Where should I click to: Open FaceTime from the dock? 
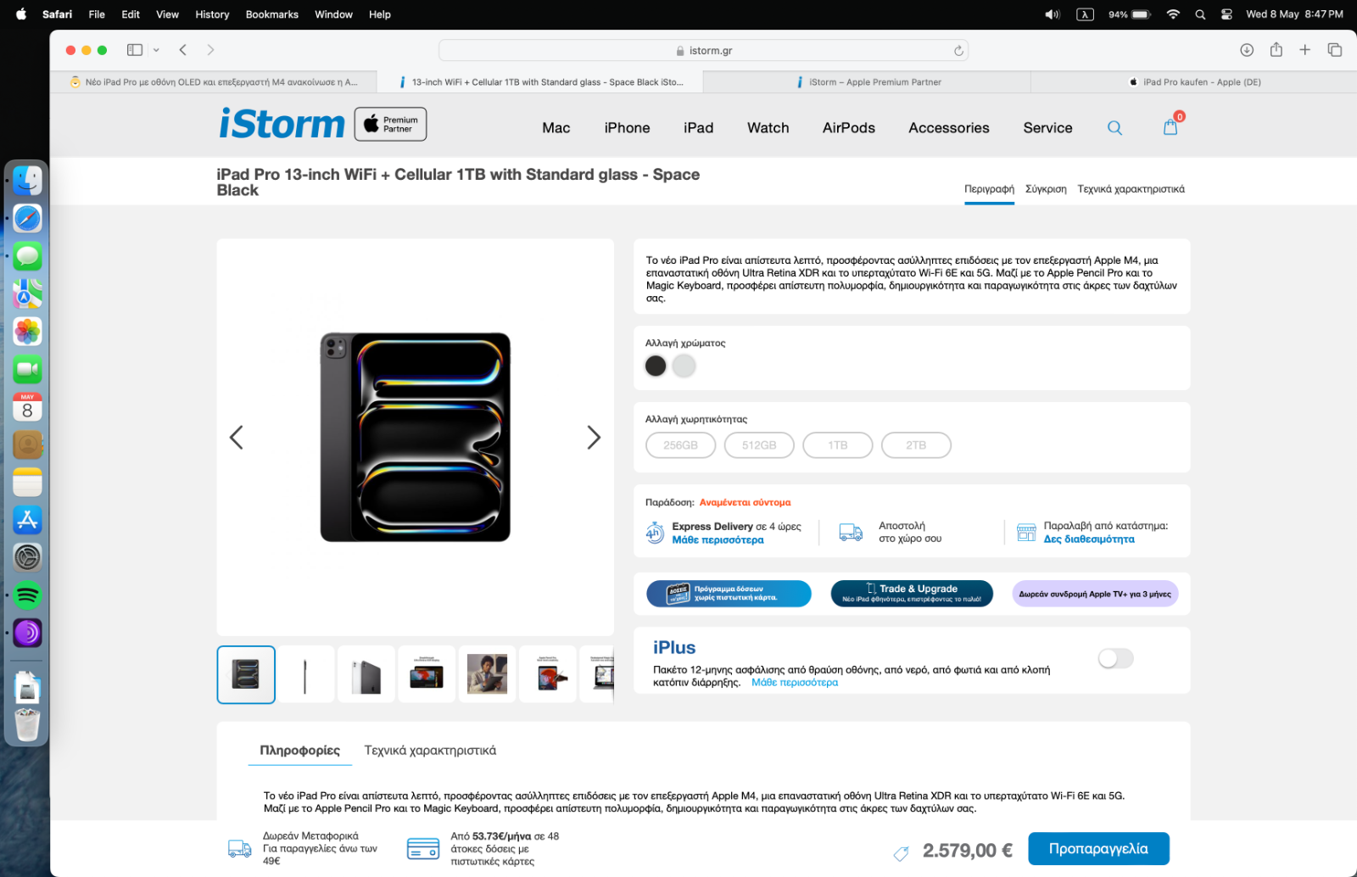point(27,369)
